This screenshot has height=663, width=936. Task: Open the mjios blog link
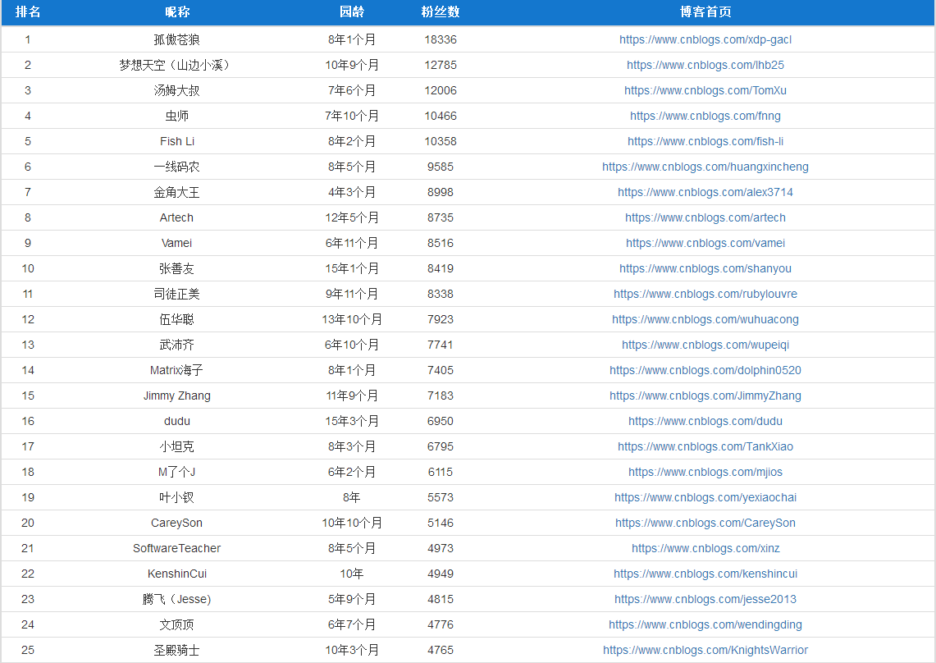click(x=705, y=472)
